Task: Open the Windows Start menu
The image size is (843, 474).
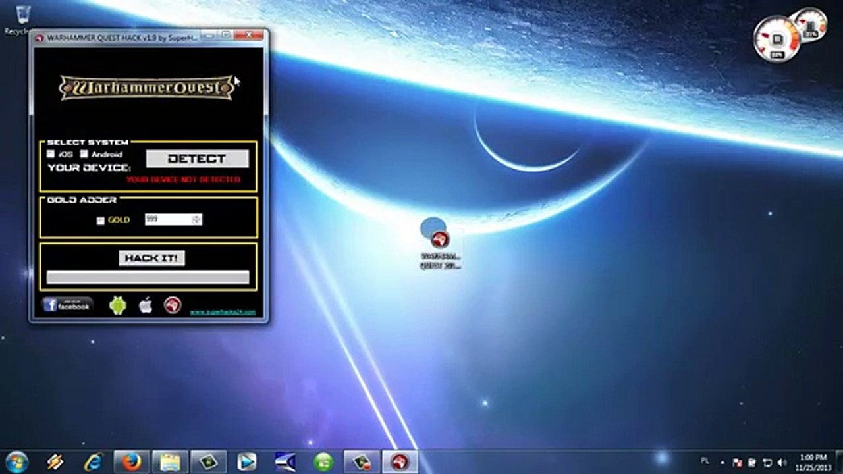Action: pos(18,461)
